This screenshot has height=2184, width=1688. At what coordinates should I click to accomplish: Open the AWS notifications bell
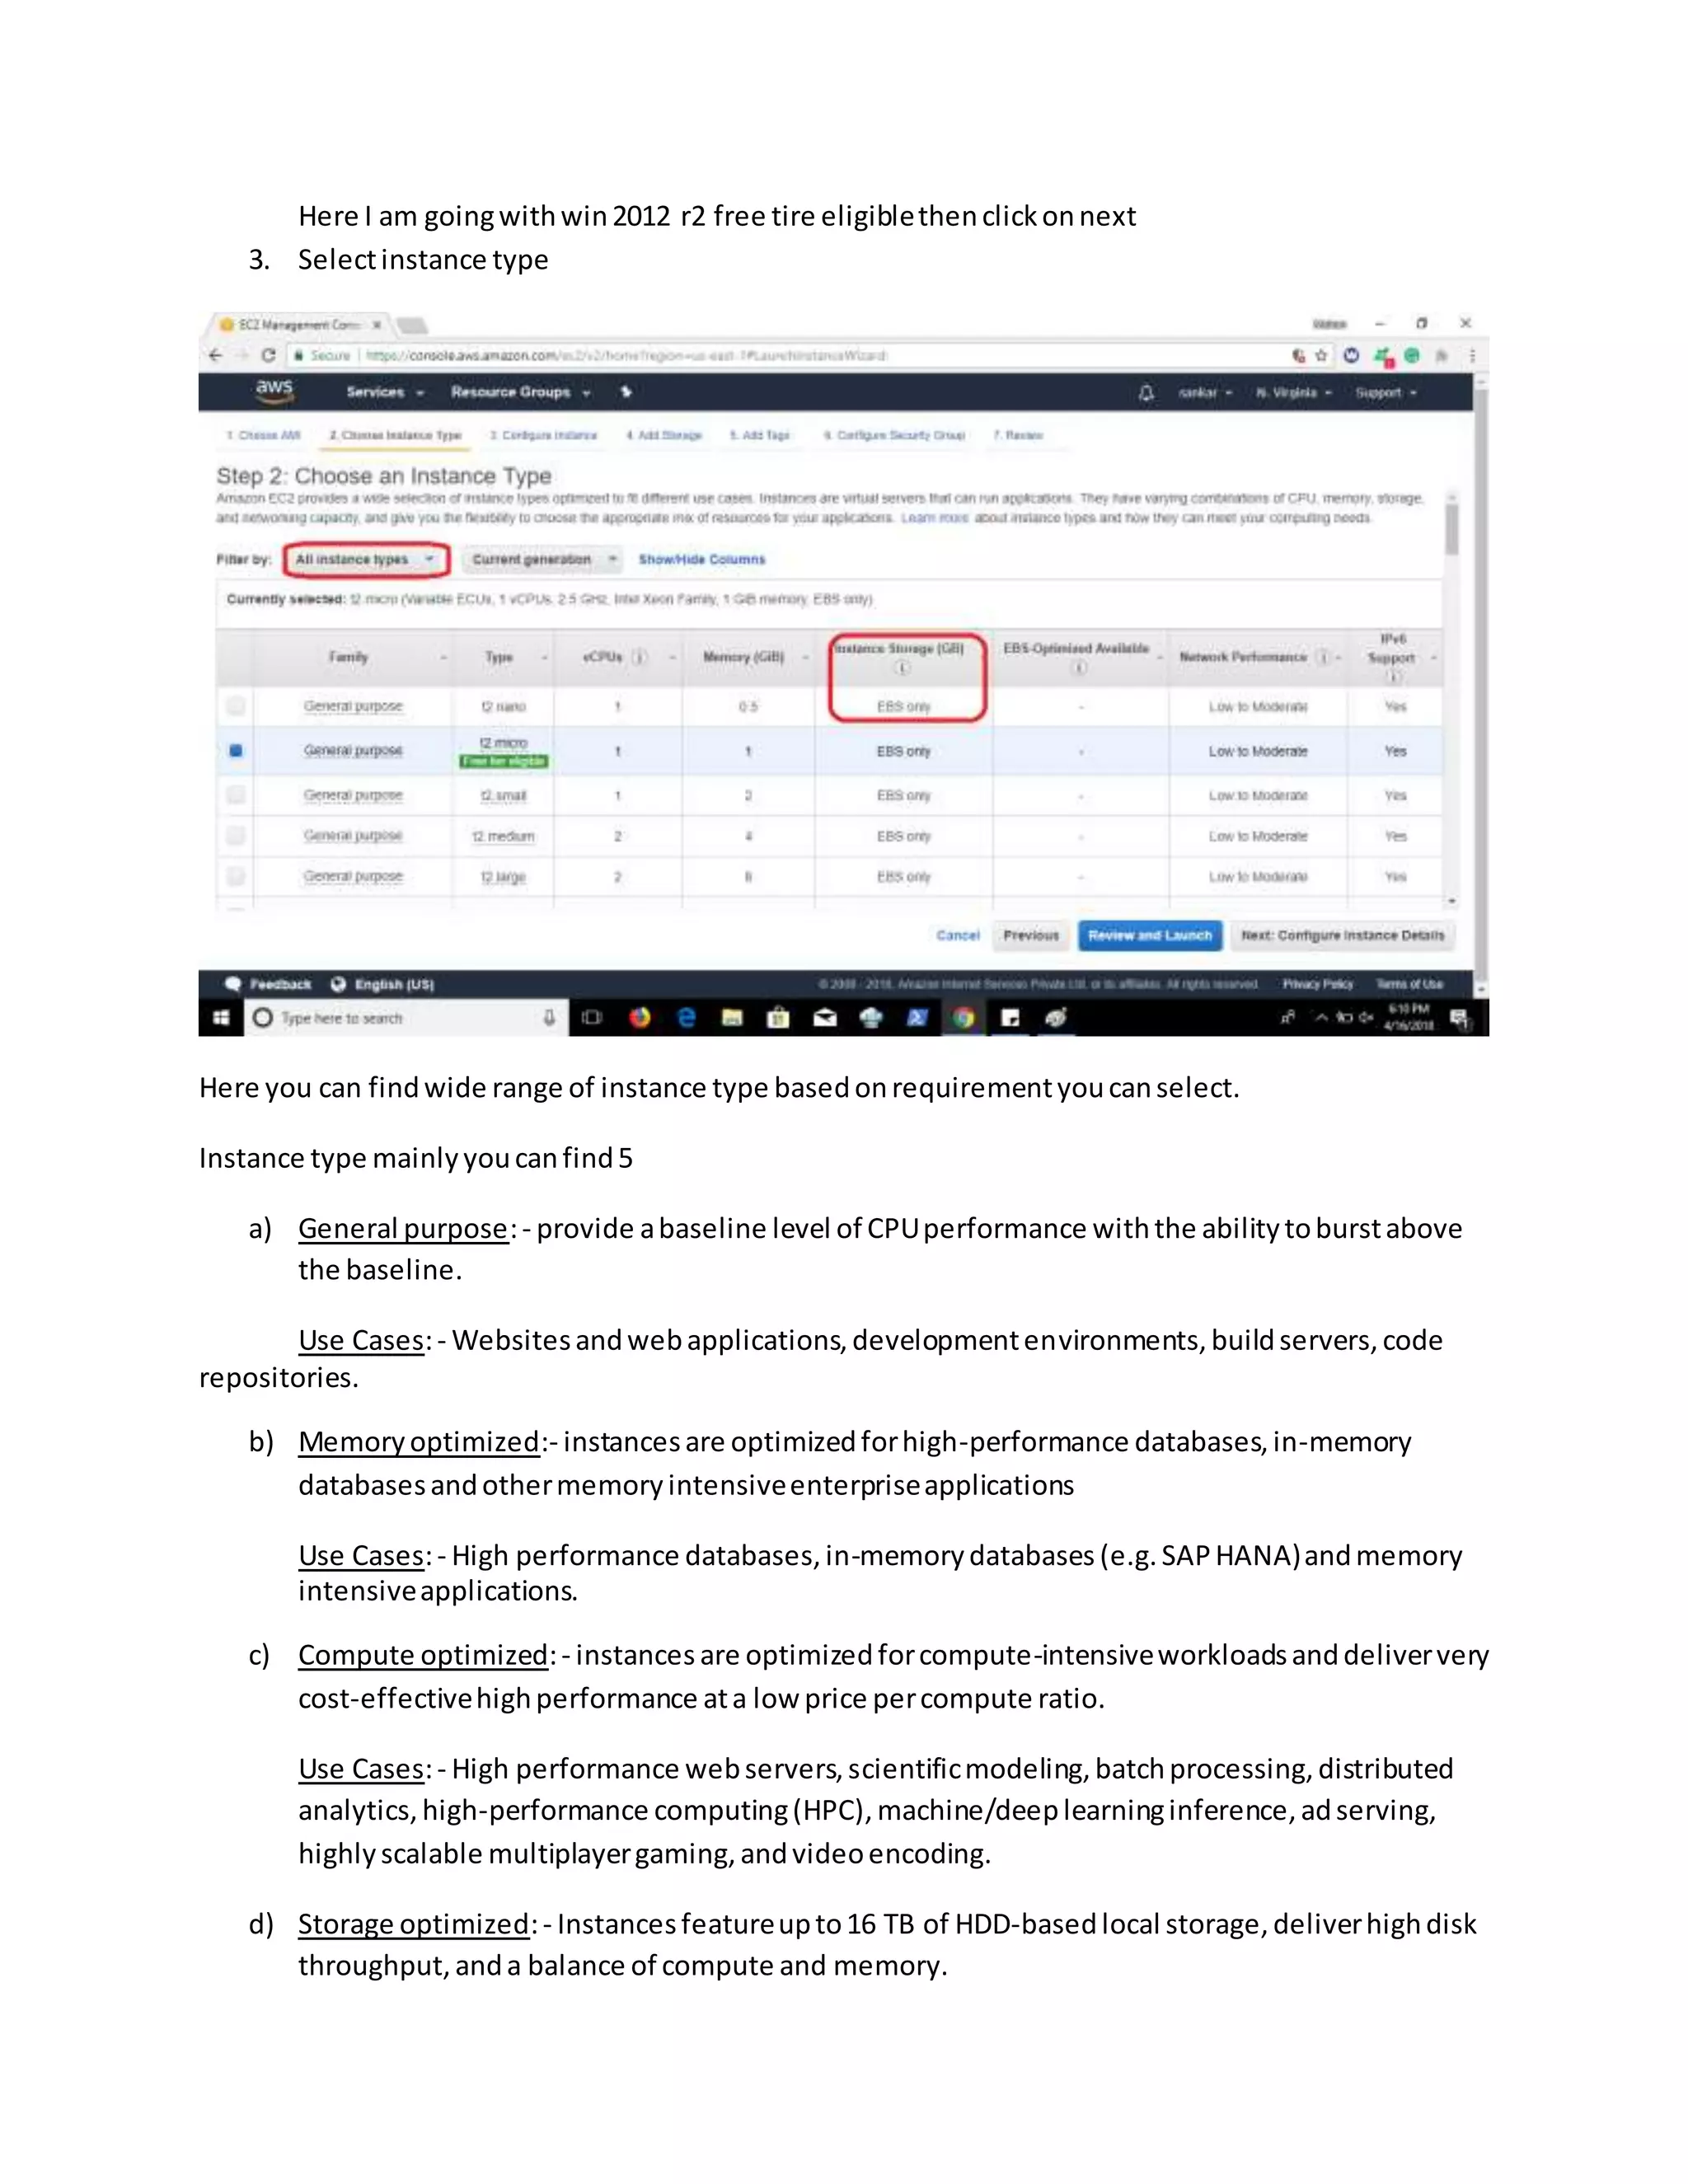(x=1146, y=393)
